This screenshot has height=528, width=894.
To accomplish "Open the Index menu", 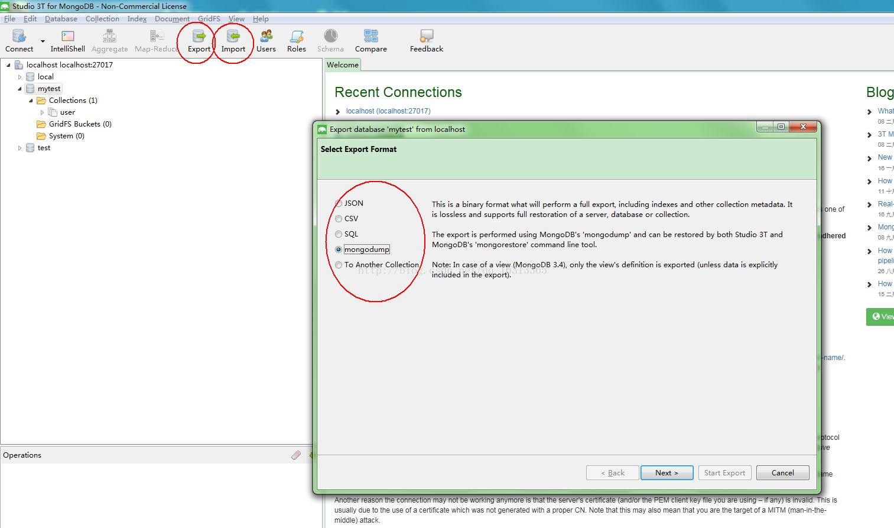I will (x=137, y=18).
